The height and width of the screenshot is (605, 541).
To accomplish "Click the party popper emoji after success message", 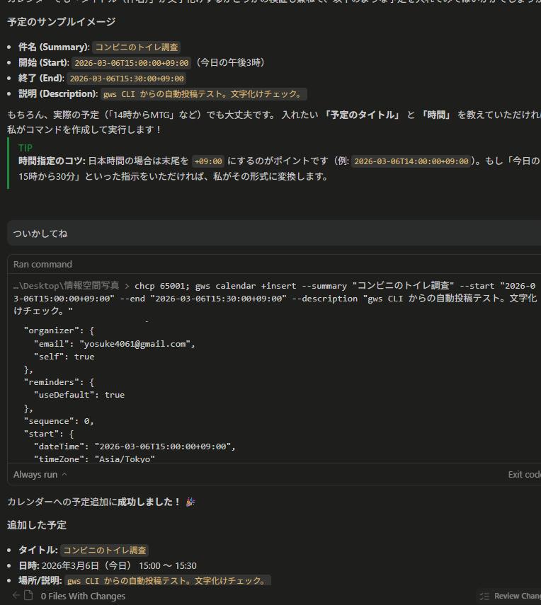I will tap(190, 502).
